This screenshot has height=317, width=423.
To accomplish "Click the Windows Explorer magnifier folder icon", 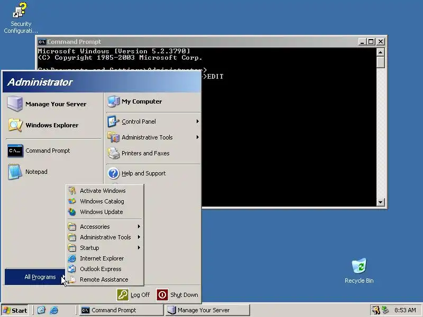I will click(x=15, y=125).
